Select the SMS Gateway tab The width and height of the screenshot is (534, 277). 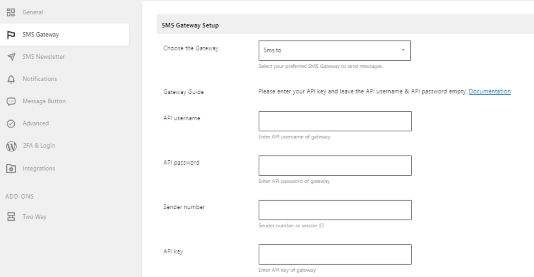[65, 34]
